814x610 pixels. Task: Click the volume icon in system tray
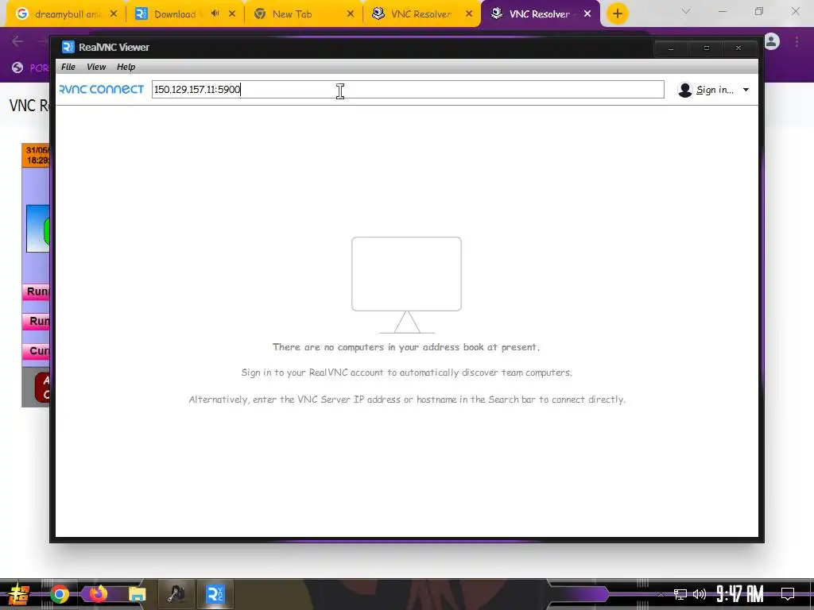700,594
